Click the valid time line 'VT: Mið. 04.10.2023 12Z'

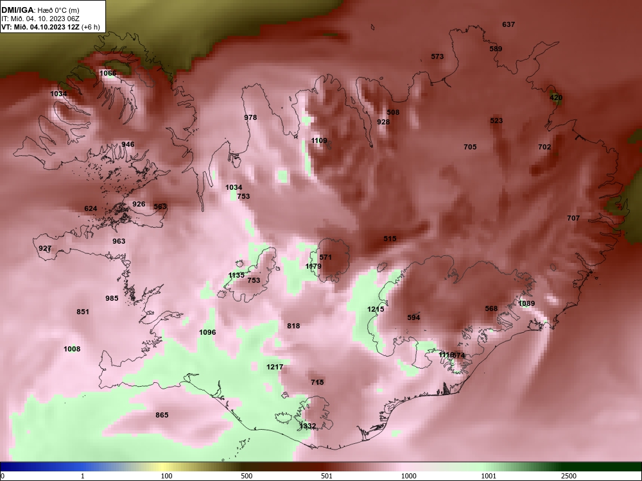click(x=40, y=27)
